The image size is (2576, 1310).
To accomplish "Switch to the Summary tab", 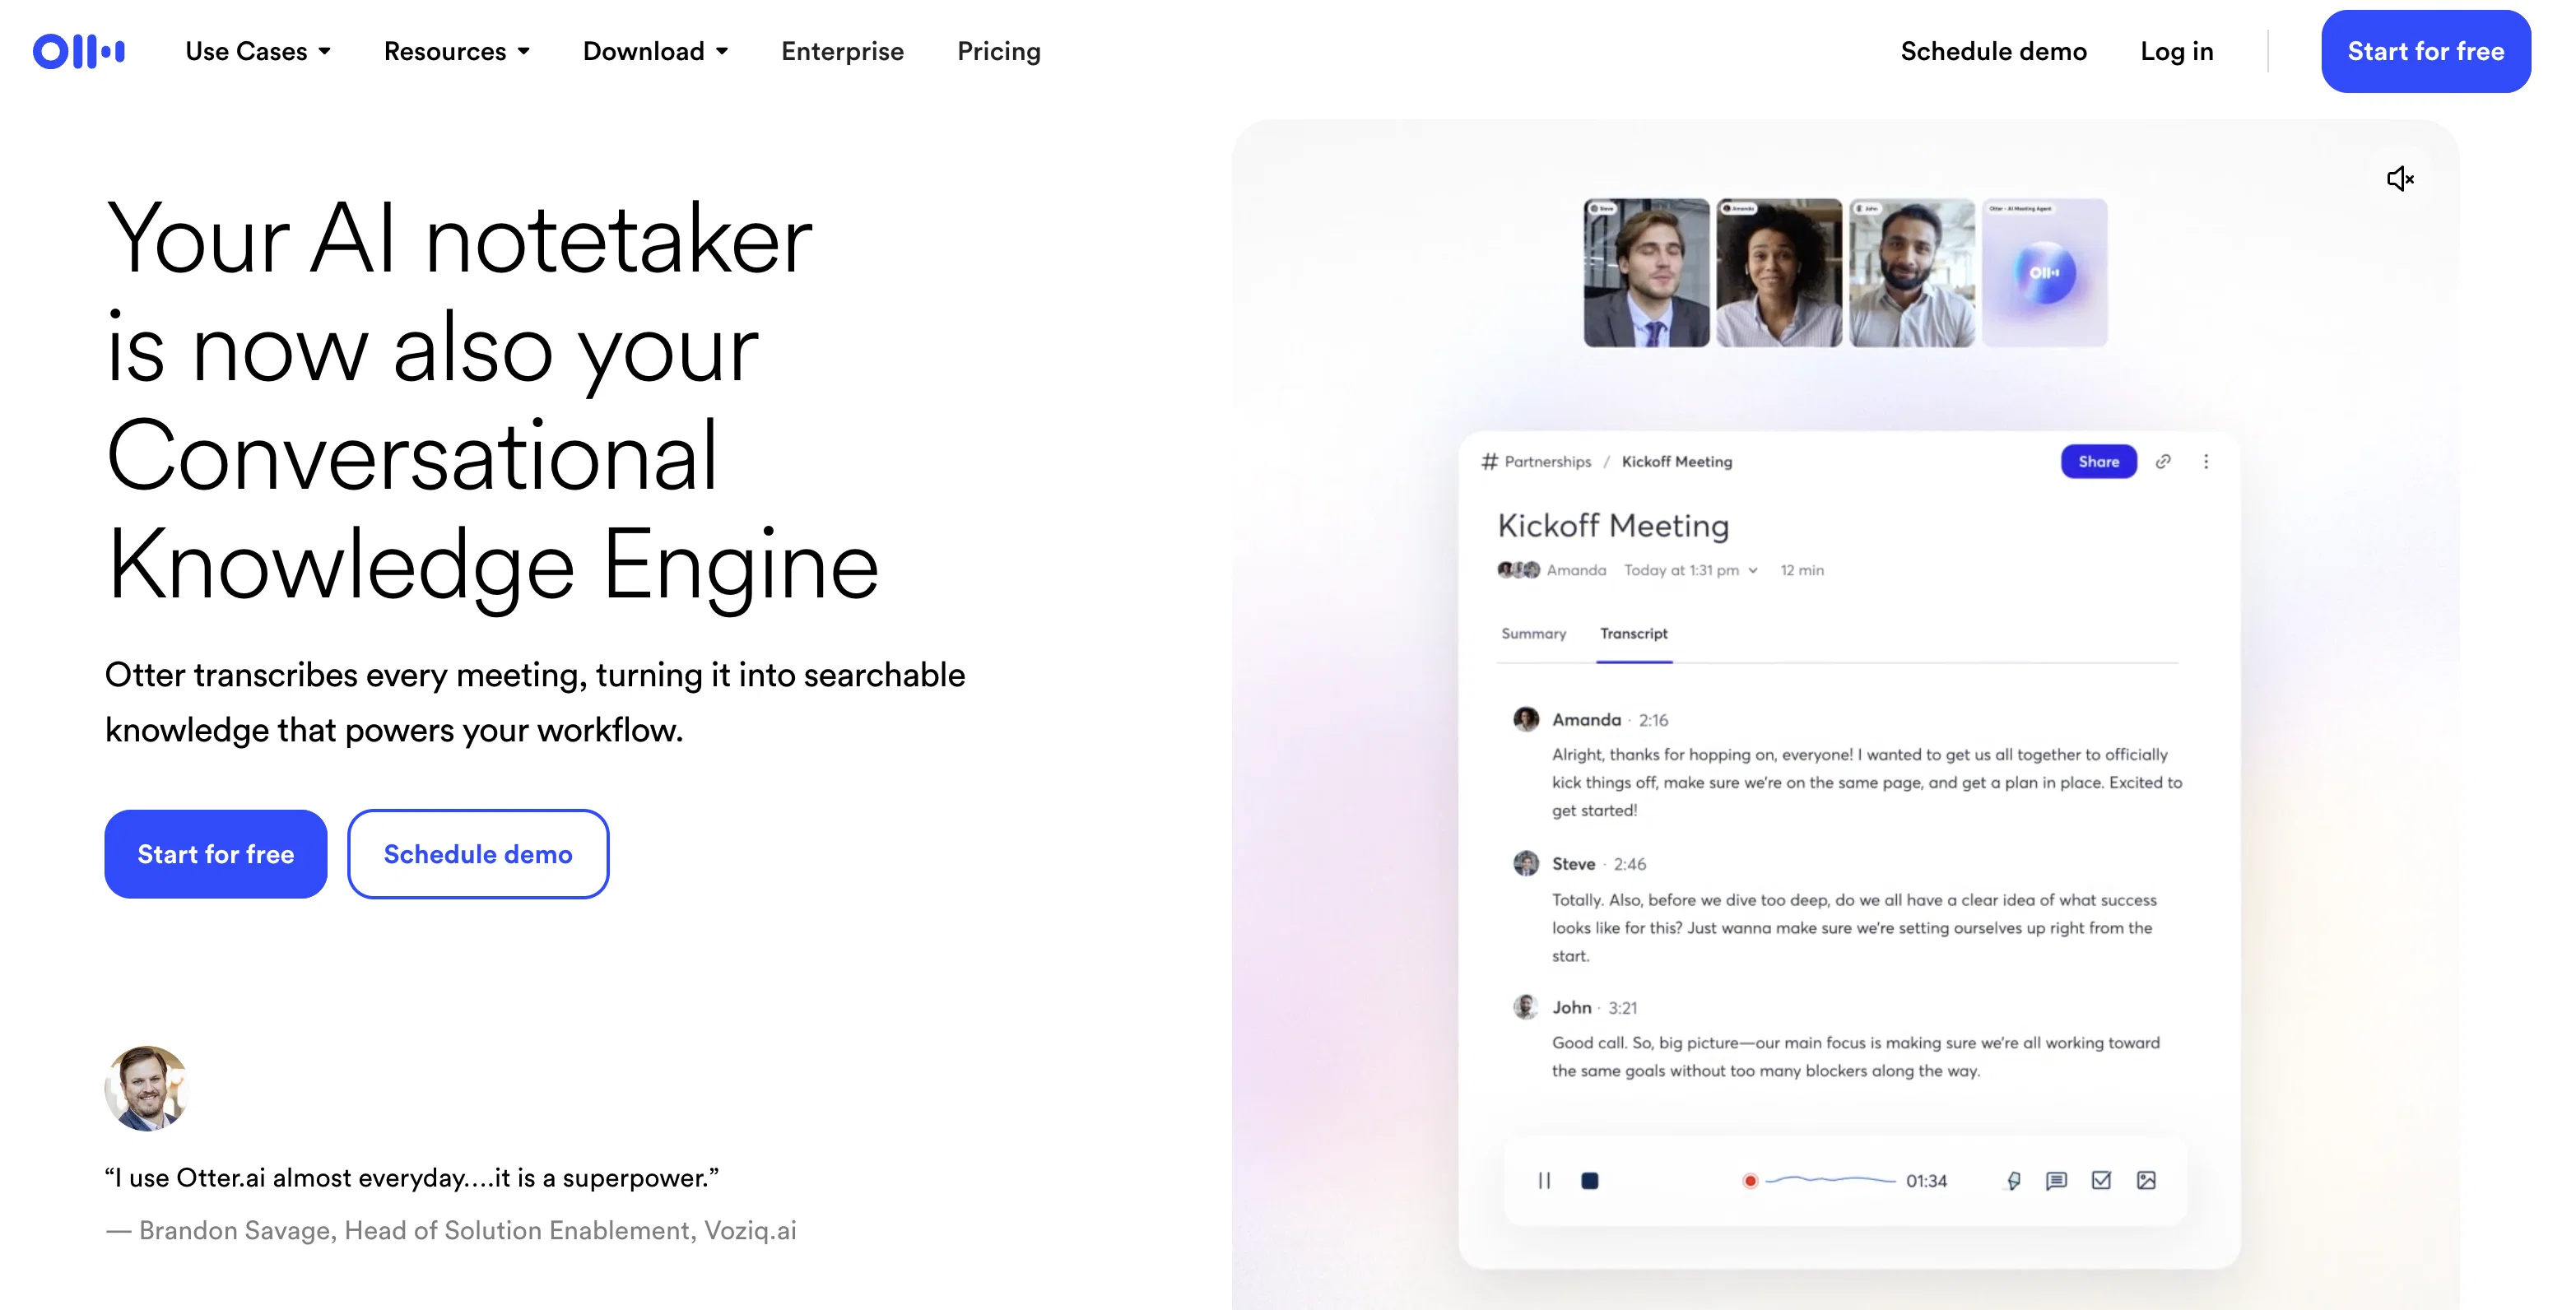I will (x=1533, y=633).
